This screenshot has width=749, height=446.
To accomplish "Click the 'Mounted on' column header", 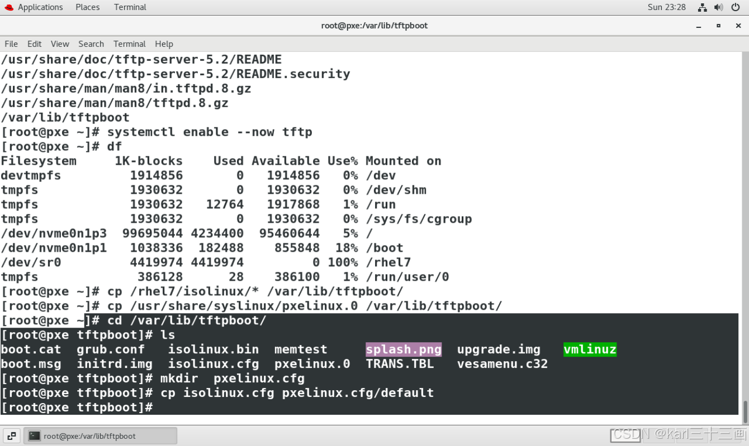I will (404, 161).
